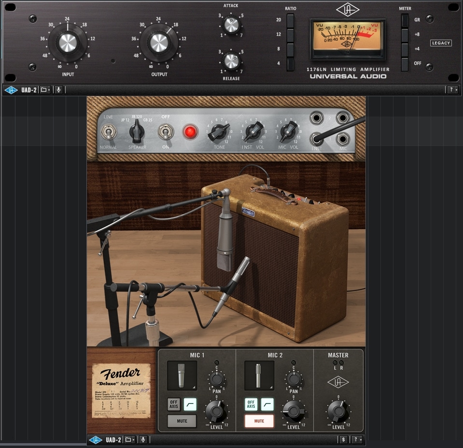This screenshot has width=463, height=448.
Task: Click the LEGACY badge on 1176LN
Action: [x=441, y=43]
